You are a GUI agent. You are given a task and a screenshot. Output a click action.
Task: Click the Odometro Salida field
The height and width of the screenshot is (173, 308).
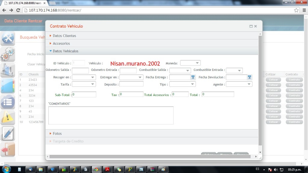pos(80,70)
